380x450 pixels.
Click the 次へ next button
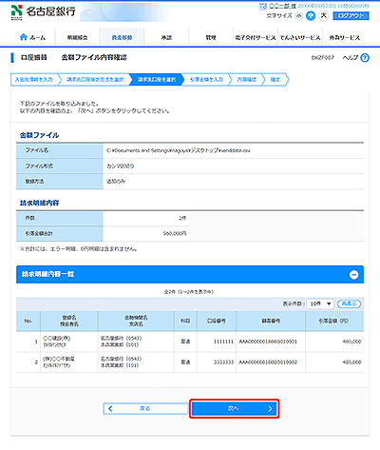235,409
